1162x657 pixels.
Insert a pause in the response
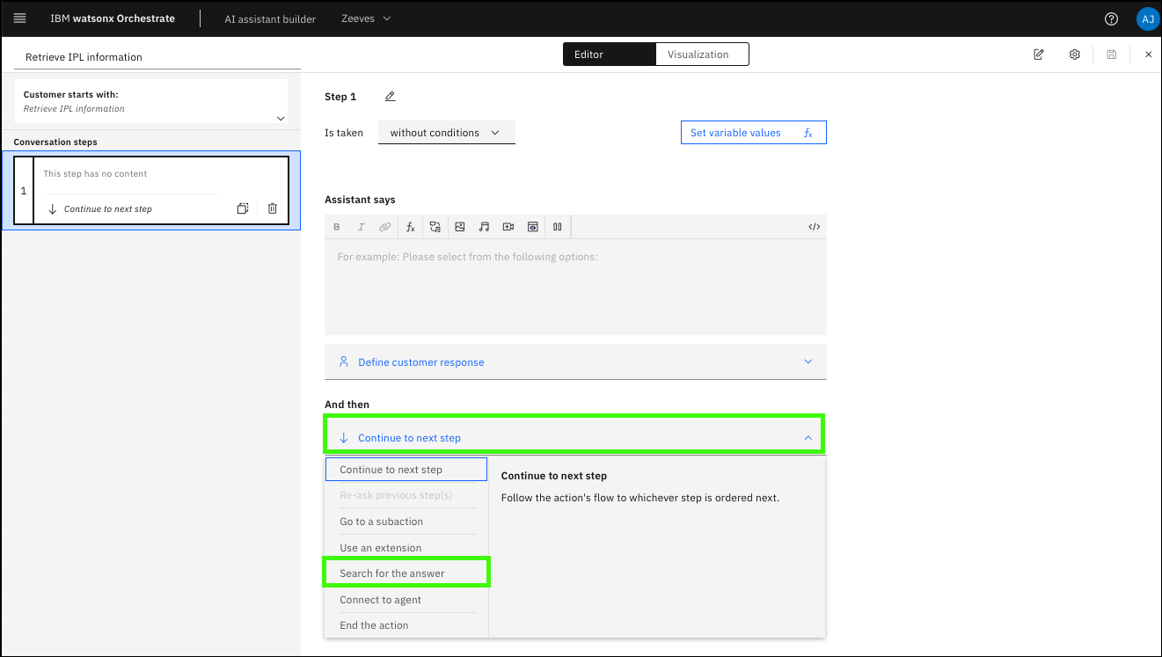(557, 227)
